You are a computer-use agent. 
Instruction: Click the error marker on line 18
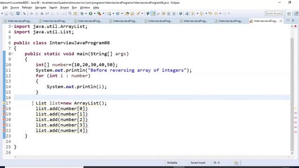(x=4, y=109)
